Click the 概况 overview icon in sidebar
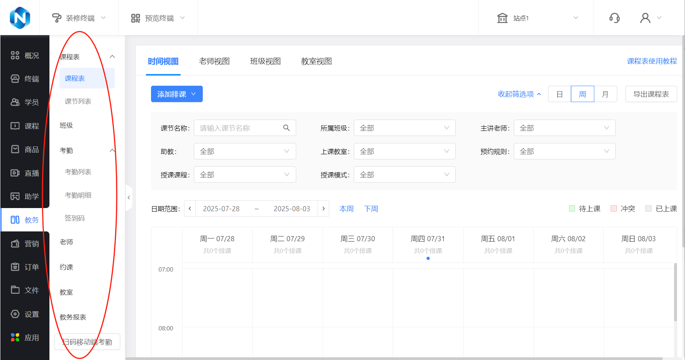The height and width of the screenshot is (360, 685). point(15,55)
